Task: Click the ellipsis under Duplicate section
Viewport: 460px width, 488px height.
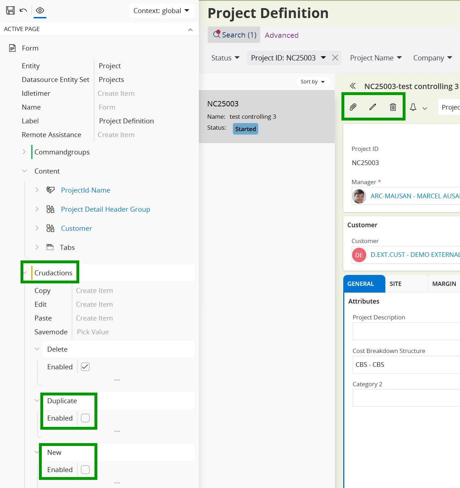Action: pyautogui.click(x=117, y=431)
